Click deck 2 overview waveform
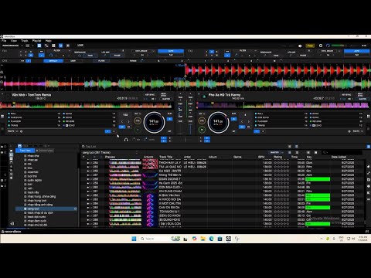371x278 pixels. coord(284,105)
